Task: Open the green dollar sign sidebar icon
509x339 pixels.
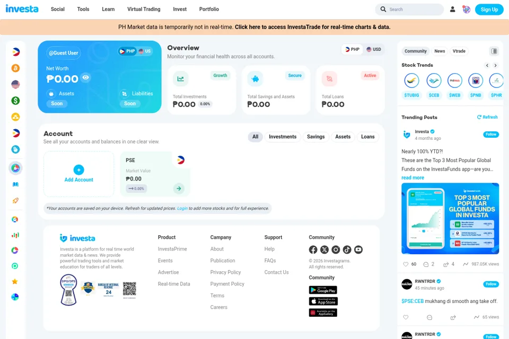Action: click(x=15, y=101)
